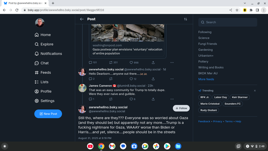The height and width of the screenshot is (151, 268).
Task: Go back using the Post header arrow
Action: [x=82, y=19]
